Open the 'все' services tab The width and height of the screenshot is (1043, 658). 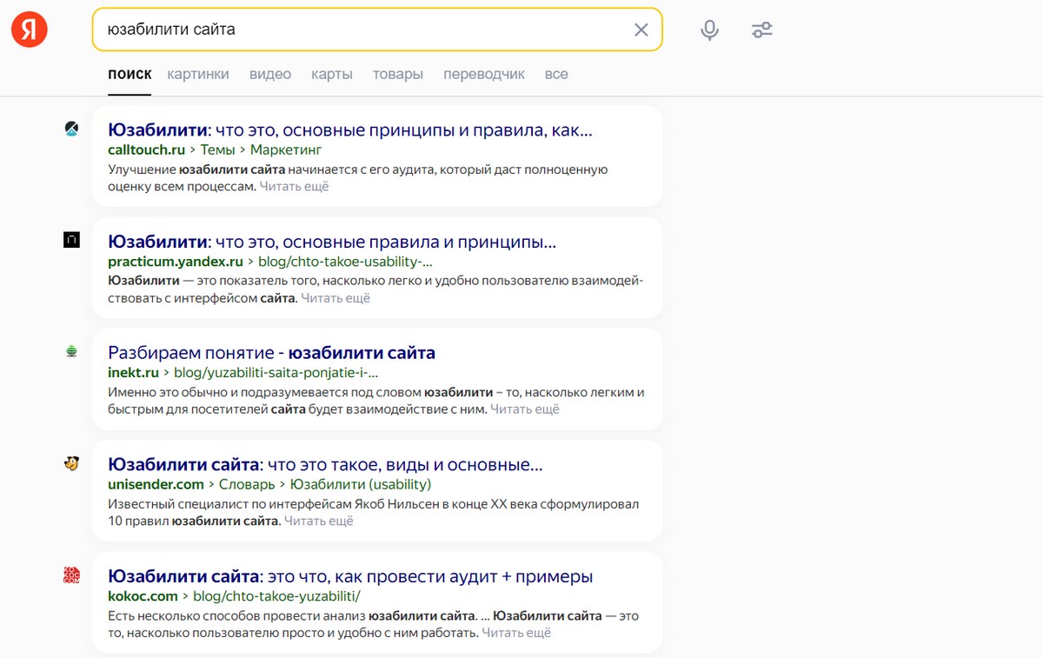[556, 74]
